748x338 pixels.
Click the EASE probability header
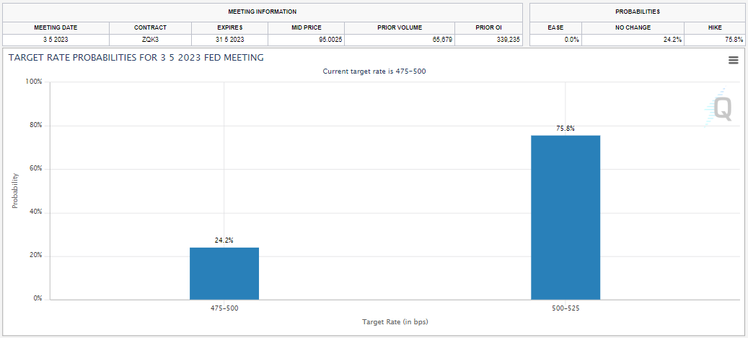coord(555,27)
